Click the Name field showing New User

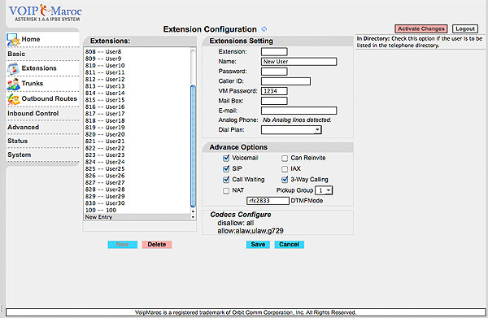[298, 62]
